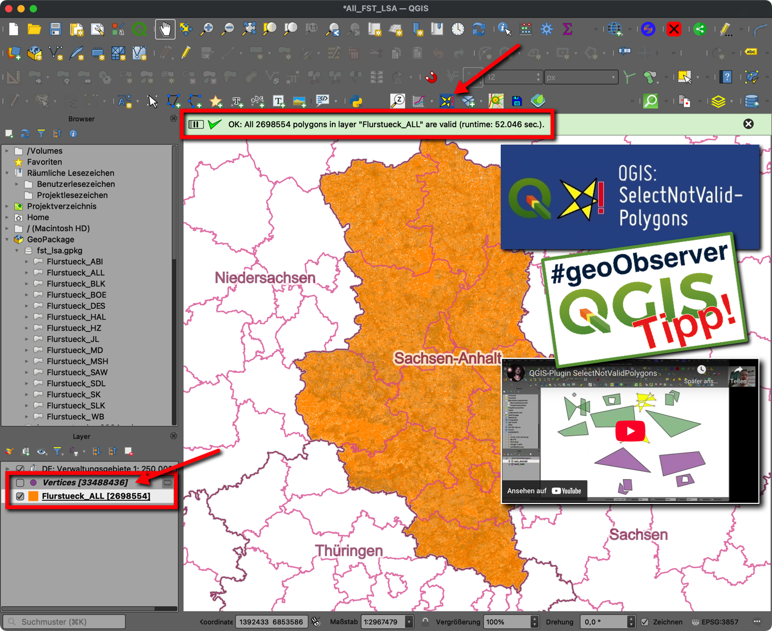
Task: Click the Suchmuster locator search field
Action: point(64,622)
